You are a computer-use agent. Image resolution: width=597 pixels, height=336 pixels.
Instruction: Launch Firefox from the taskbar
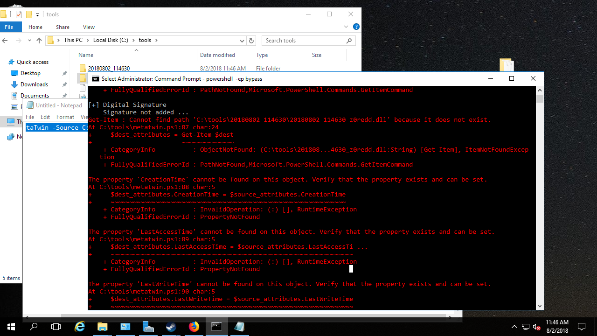(194, 327)
